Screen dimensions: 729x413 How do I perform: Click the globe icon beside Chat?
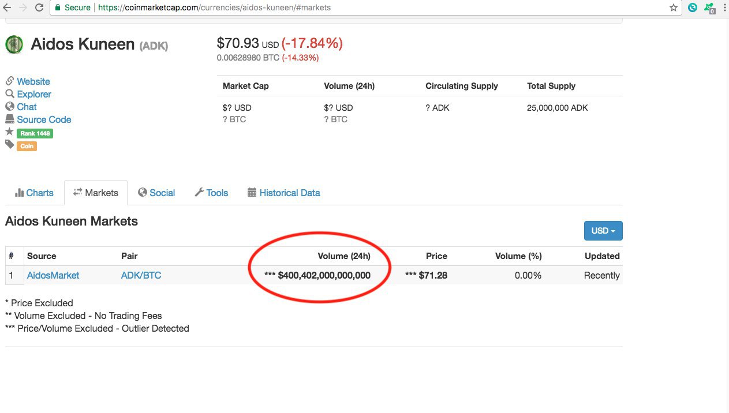10,106
